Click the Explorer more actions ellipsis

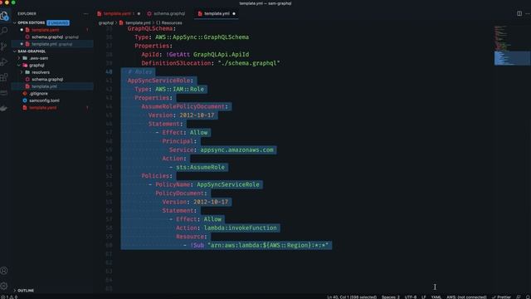[x=85, y=14]
